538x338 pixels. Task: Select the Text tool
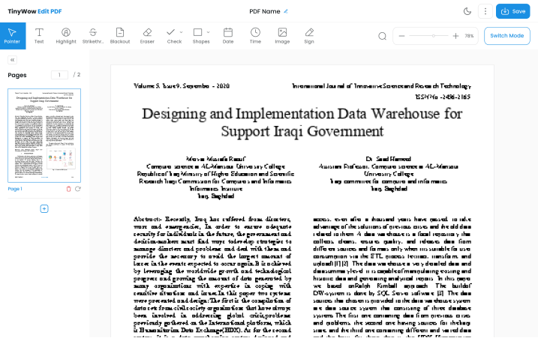pyautogui.click(x=39, y=35)
